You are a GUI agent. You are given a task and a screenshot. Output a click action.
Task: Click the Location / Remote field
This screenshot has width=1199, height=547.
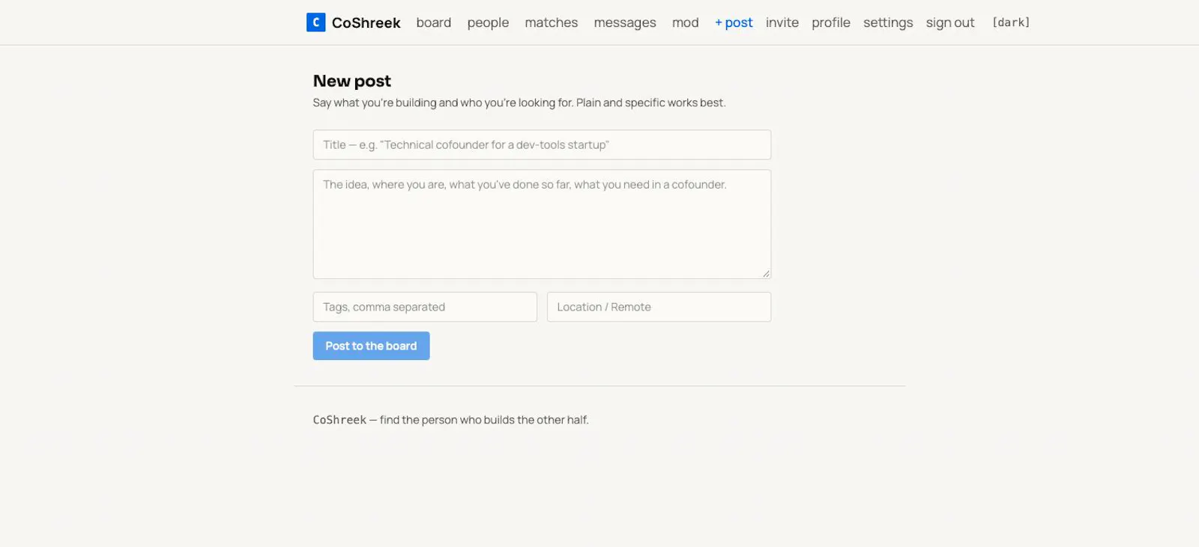[659, 307]
